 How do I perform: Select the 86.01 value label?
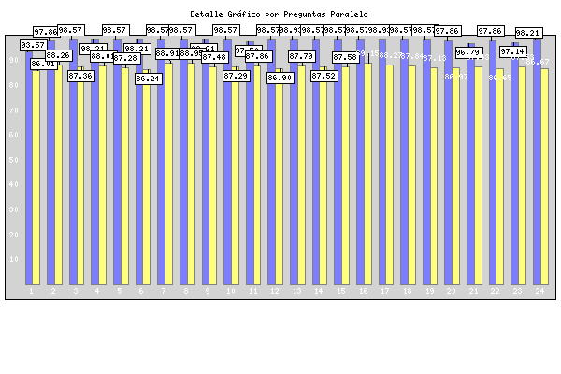point(43,65)
